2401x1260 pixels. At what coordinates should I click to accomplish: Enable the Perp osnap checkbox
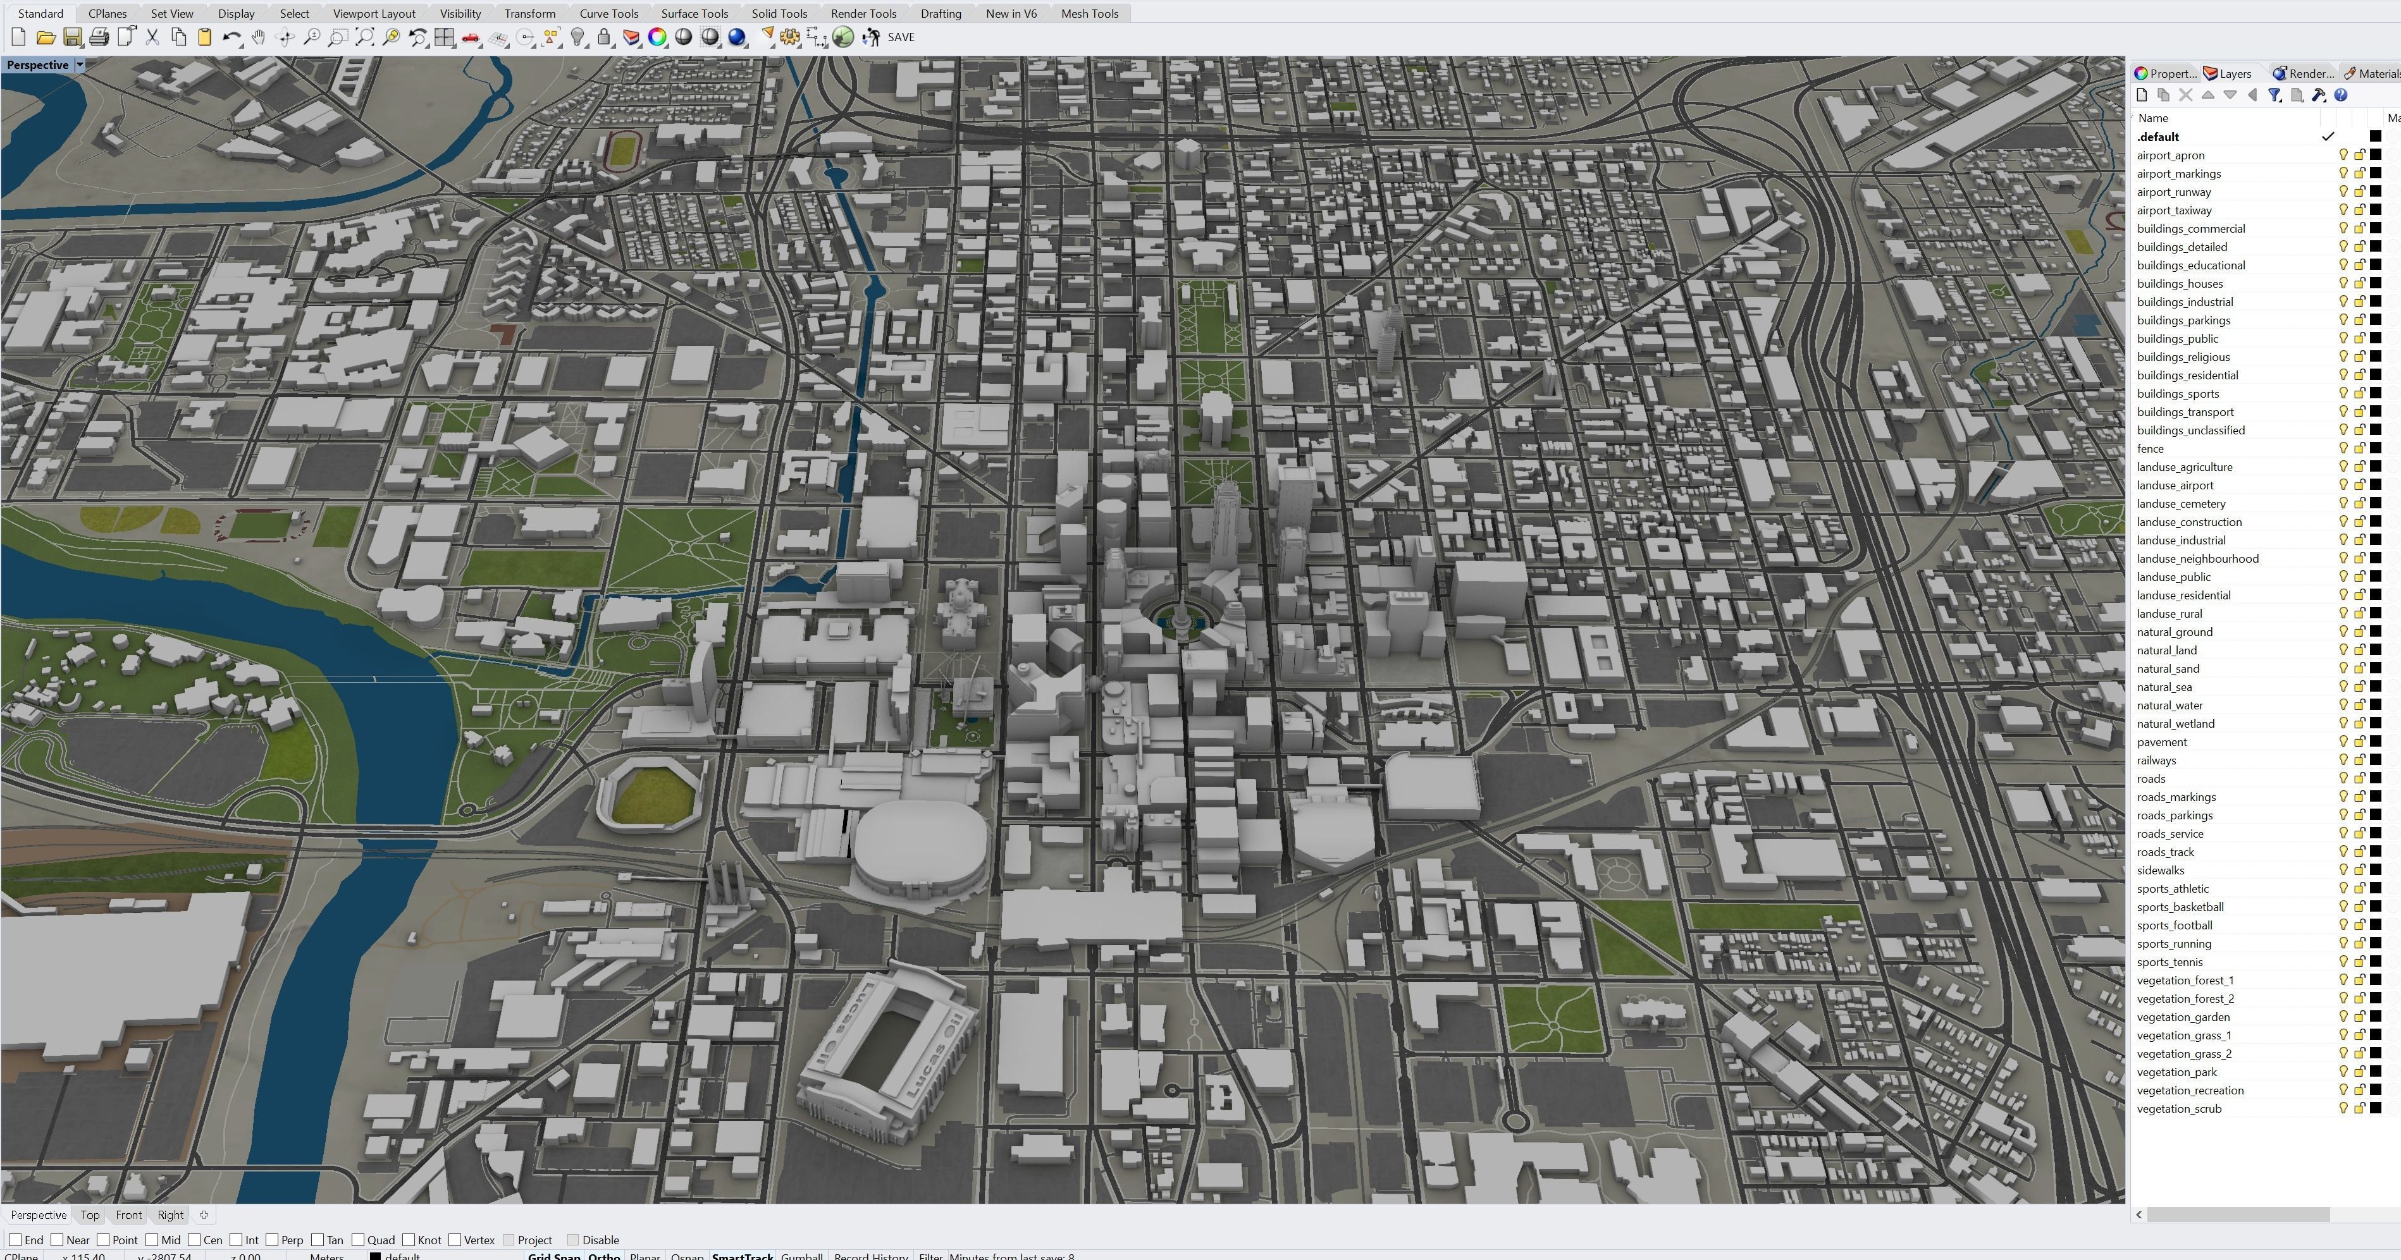271,1240
